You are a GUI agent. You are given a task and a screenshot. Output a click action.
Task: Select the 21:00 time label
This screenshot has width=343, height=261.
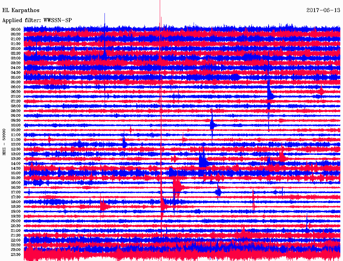pos(16,231)
